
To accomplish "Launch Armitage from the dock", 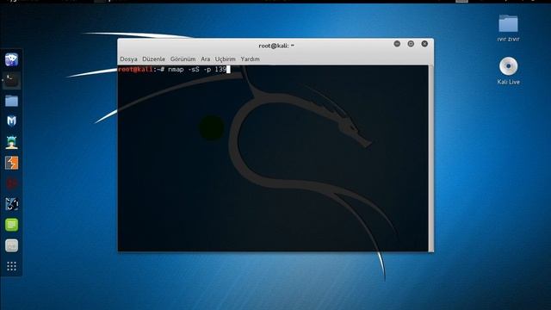I will pos(11,142).
